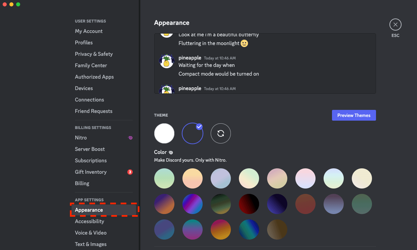Choose the dark purple to orange sunset swatch
417x250 pixels.
coord(164,204)
